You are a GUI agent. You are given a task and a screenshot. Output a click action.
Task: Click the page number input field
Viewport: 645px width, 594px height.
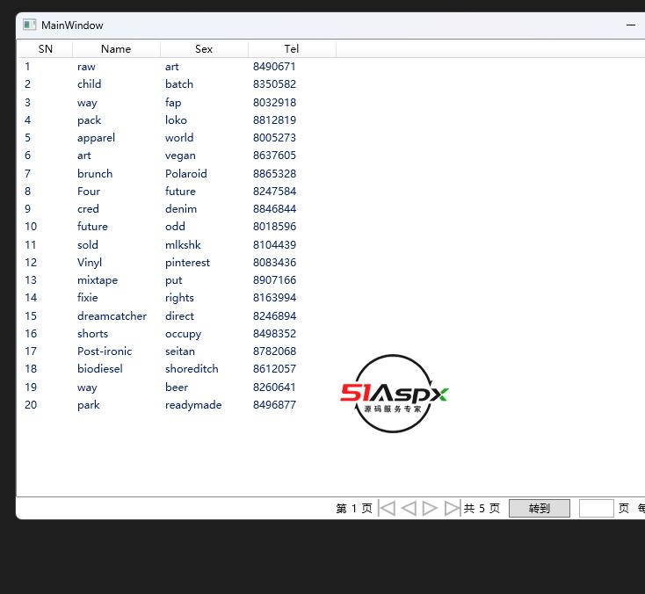click(596, 508)
